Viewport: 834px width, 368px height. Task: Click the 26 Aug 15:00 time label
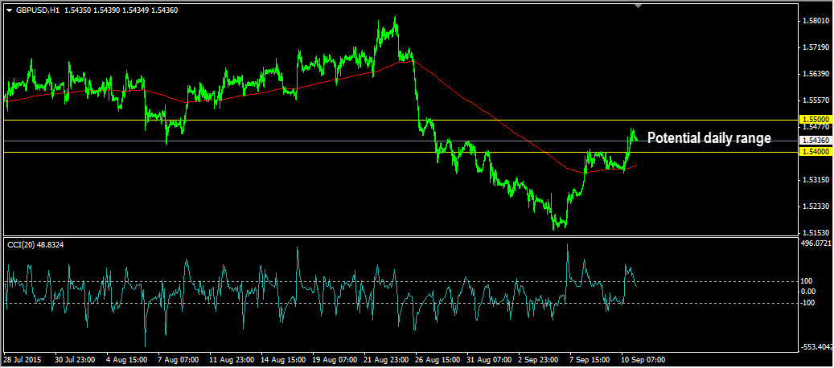438,360
